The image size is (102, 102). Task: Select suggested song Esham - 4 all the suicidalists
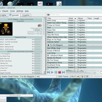tap(9, 42)
